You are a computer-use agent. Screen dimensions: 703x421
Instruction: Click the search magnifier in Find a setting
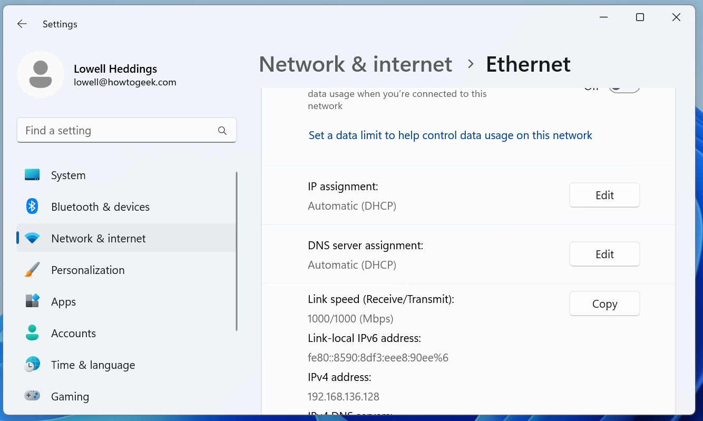[221, 130]
